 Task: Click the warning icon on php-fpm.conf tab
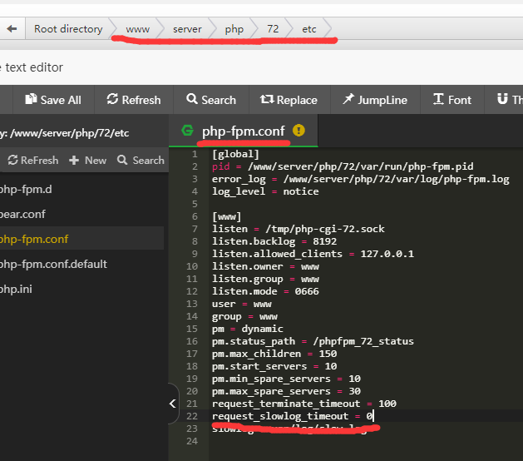point(299,131)
